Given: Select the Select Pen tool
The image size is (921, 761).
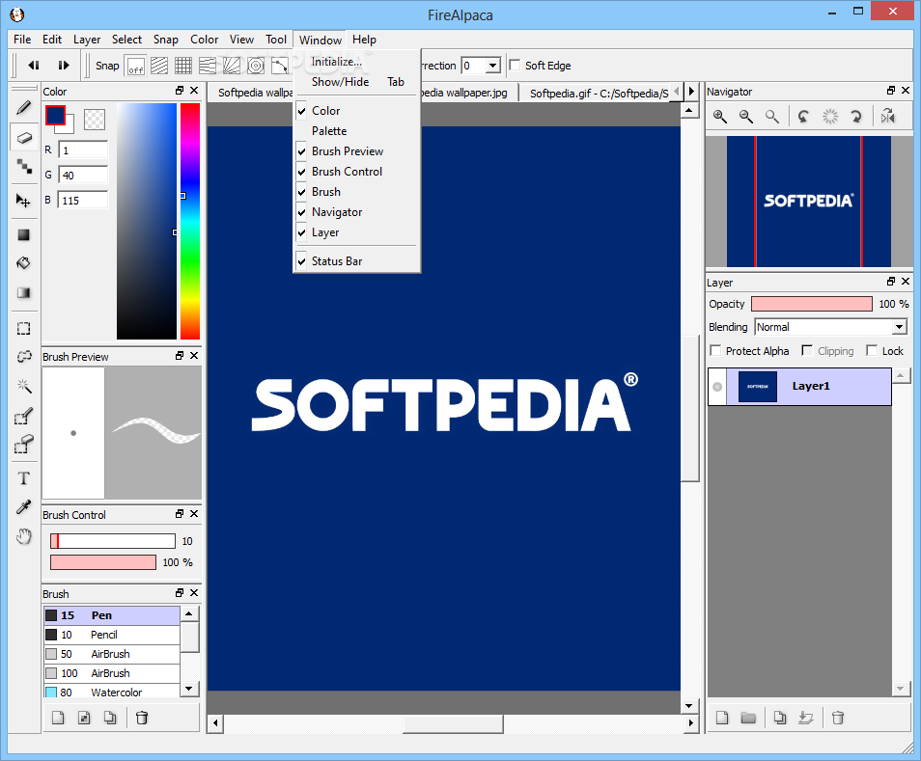Looking at the screenshot, I should point(23,417).
